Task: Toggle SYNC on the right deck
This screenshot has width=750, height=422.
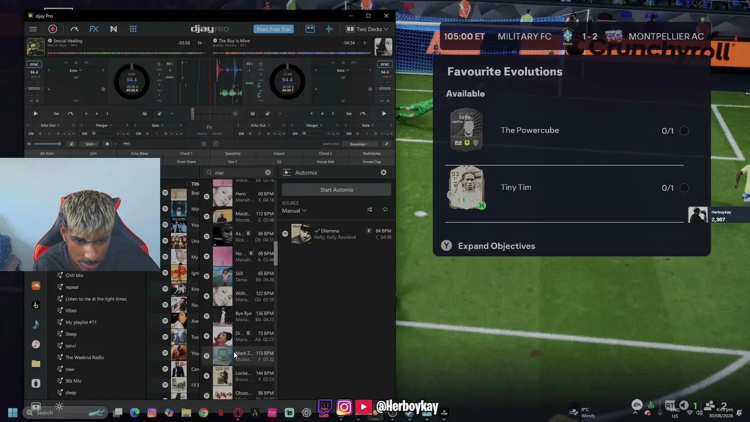Action: coord(385,64)
